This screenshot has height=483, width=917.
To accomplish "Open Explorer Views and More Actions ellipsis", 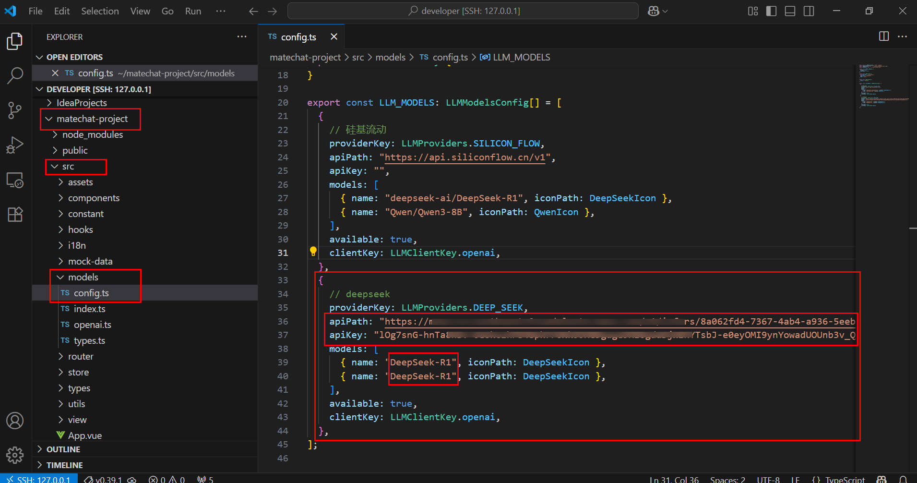I will click(x=242, y=36).
